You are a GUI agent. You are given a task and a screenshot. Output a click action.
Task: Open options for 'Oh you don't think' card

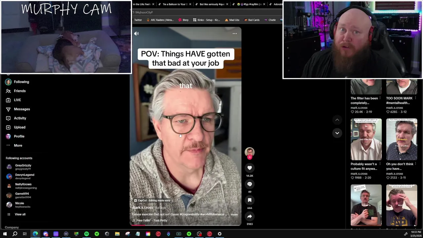point(415,164)
